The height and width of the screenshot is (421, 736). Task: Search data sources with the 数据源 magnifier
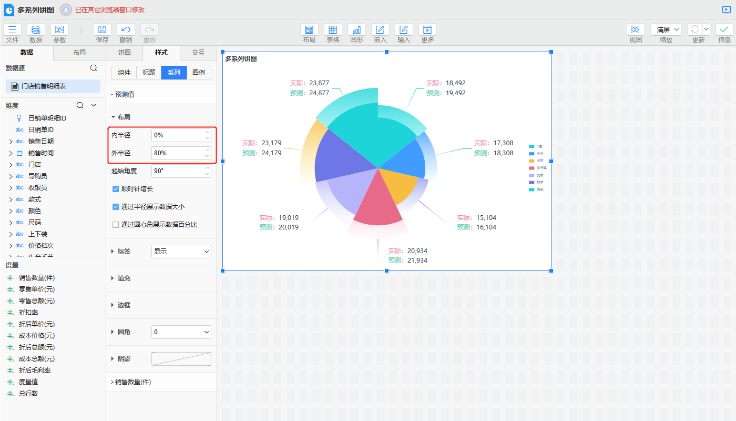(94, 68)
